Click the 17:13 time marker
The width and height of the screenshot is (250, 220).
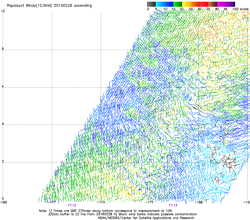click(x=173, y=205)
